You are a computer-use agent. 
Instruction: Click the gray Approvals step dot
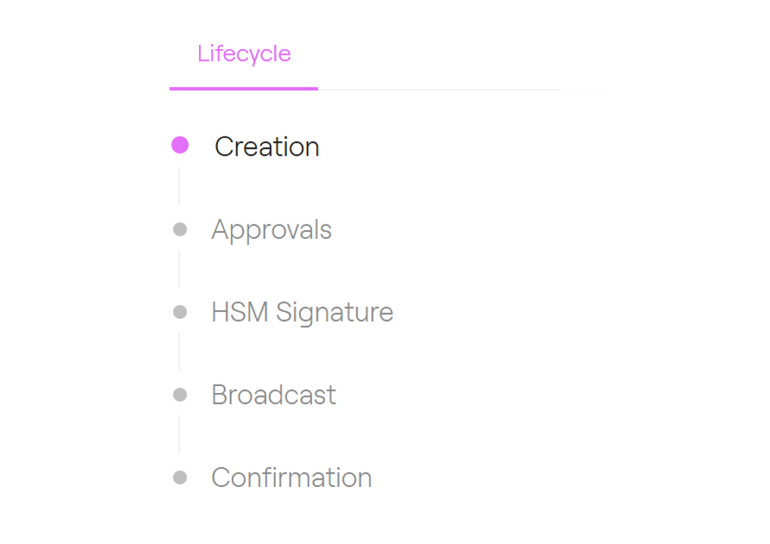coord(180,229)
